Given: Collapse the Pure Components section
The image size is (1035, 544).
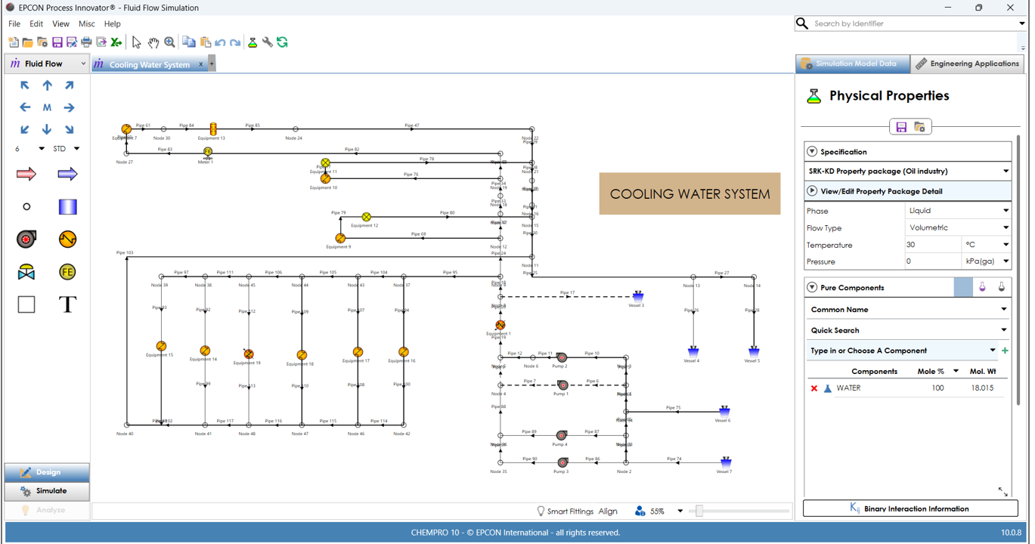Looking at the screenshot, I should [x=812, y=287].
